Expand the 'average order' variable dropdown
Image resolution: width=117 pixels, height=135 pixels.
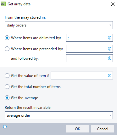110,115
